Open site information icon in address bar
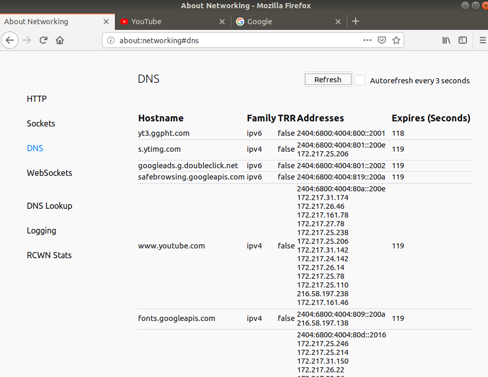The width and height of the screenshot is (488, 377). coord(111,40)
